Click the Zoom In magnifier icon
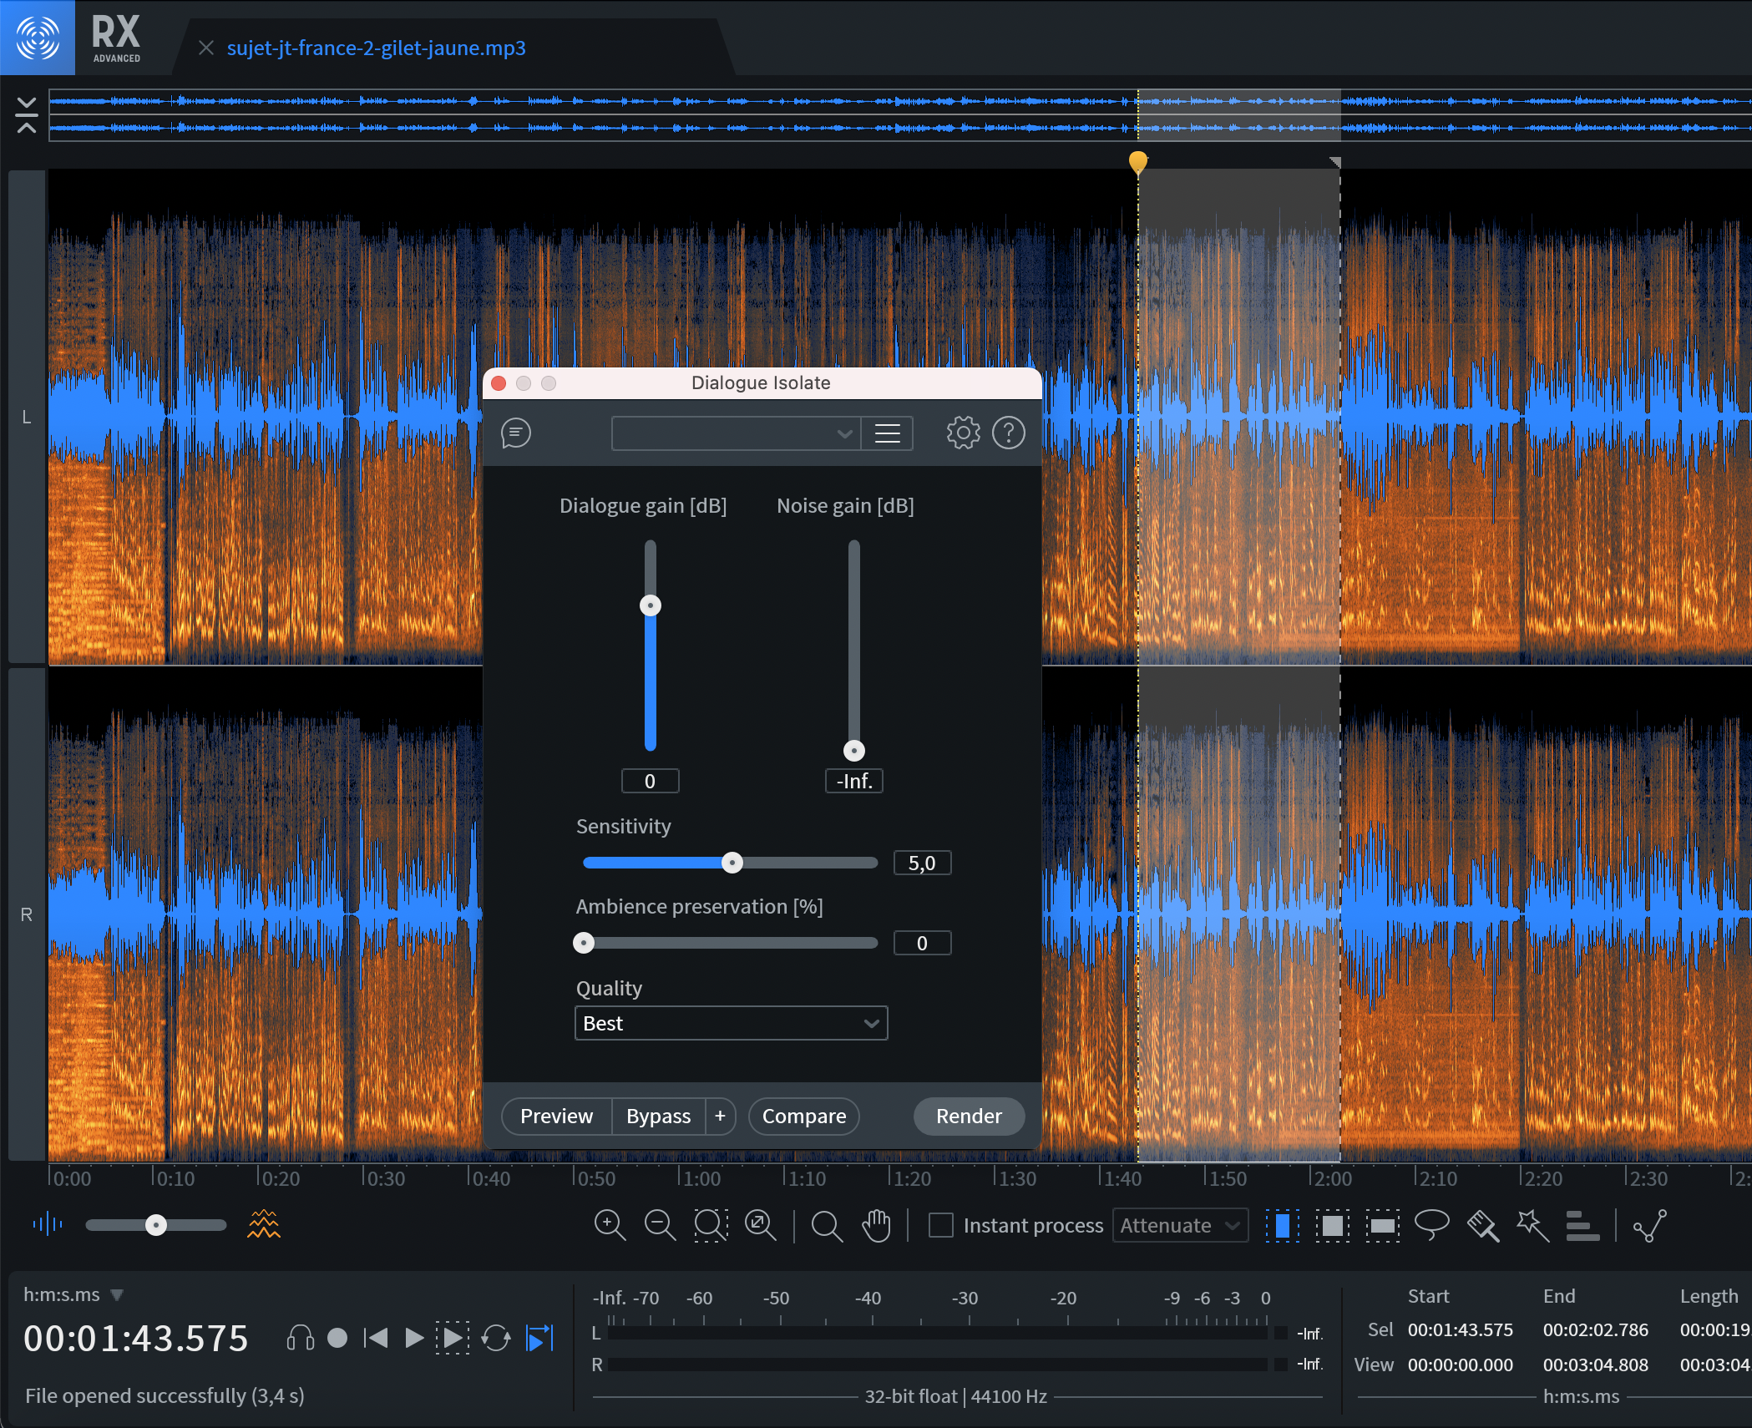1752x1428 pixels. pyautogui.click(x=610, y=1225)
